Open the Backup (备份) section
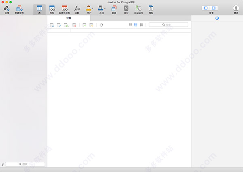This screenshot has height=172, width=243. [126, 10]
